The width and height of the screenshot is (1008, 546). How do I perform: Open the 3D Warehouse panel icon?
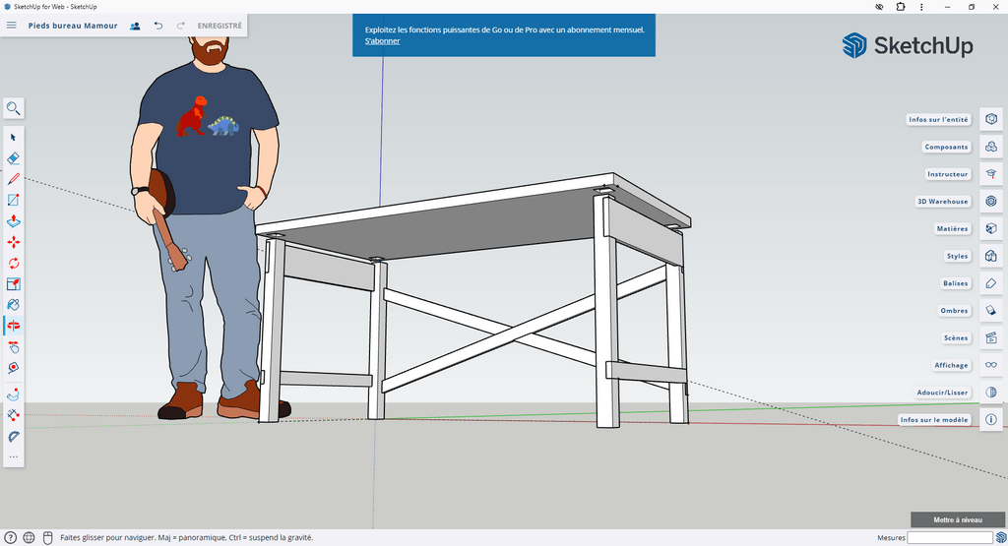click(991, 201)
